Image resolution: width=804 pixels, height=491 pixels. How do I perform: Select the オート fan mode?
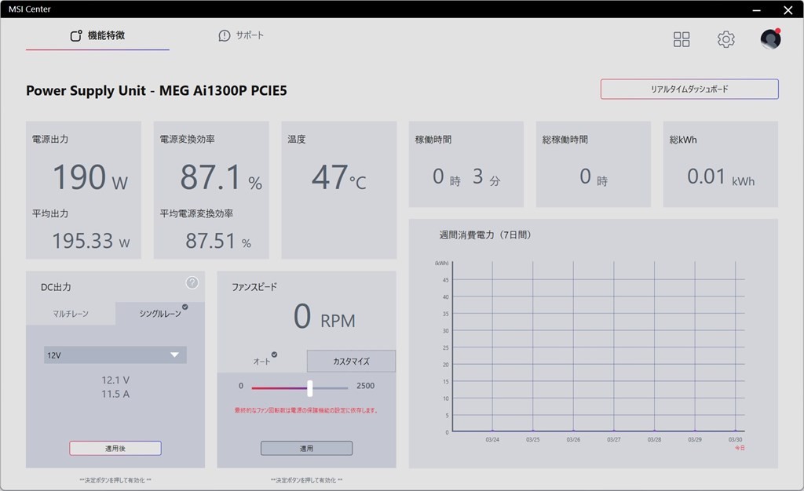(262, 361)
